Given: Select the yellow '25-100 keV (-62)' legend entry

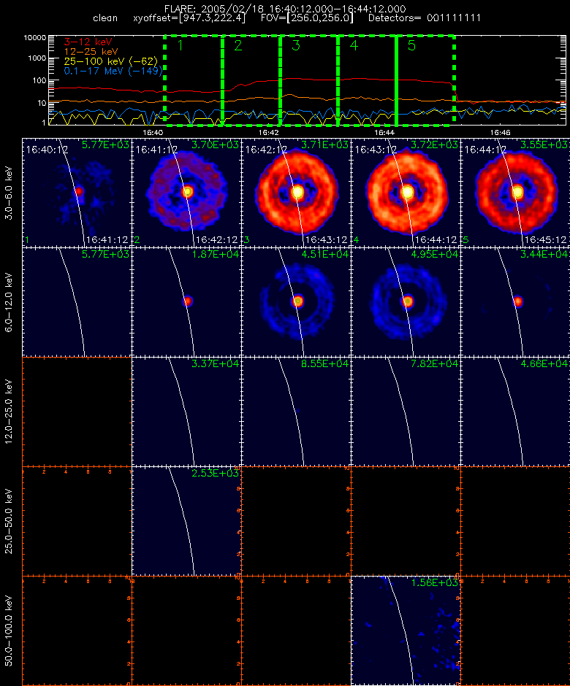Looking at the screenshot, I should click(111, 61).
